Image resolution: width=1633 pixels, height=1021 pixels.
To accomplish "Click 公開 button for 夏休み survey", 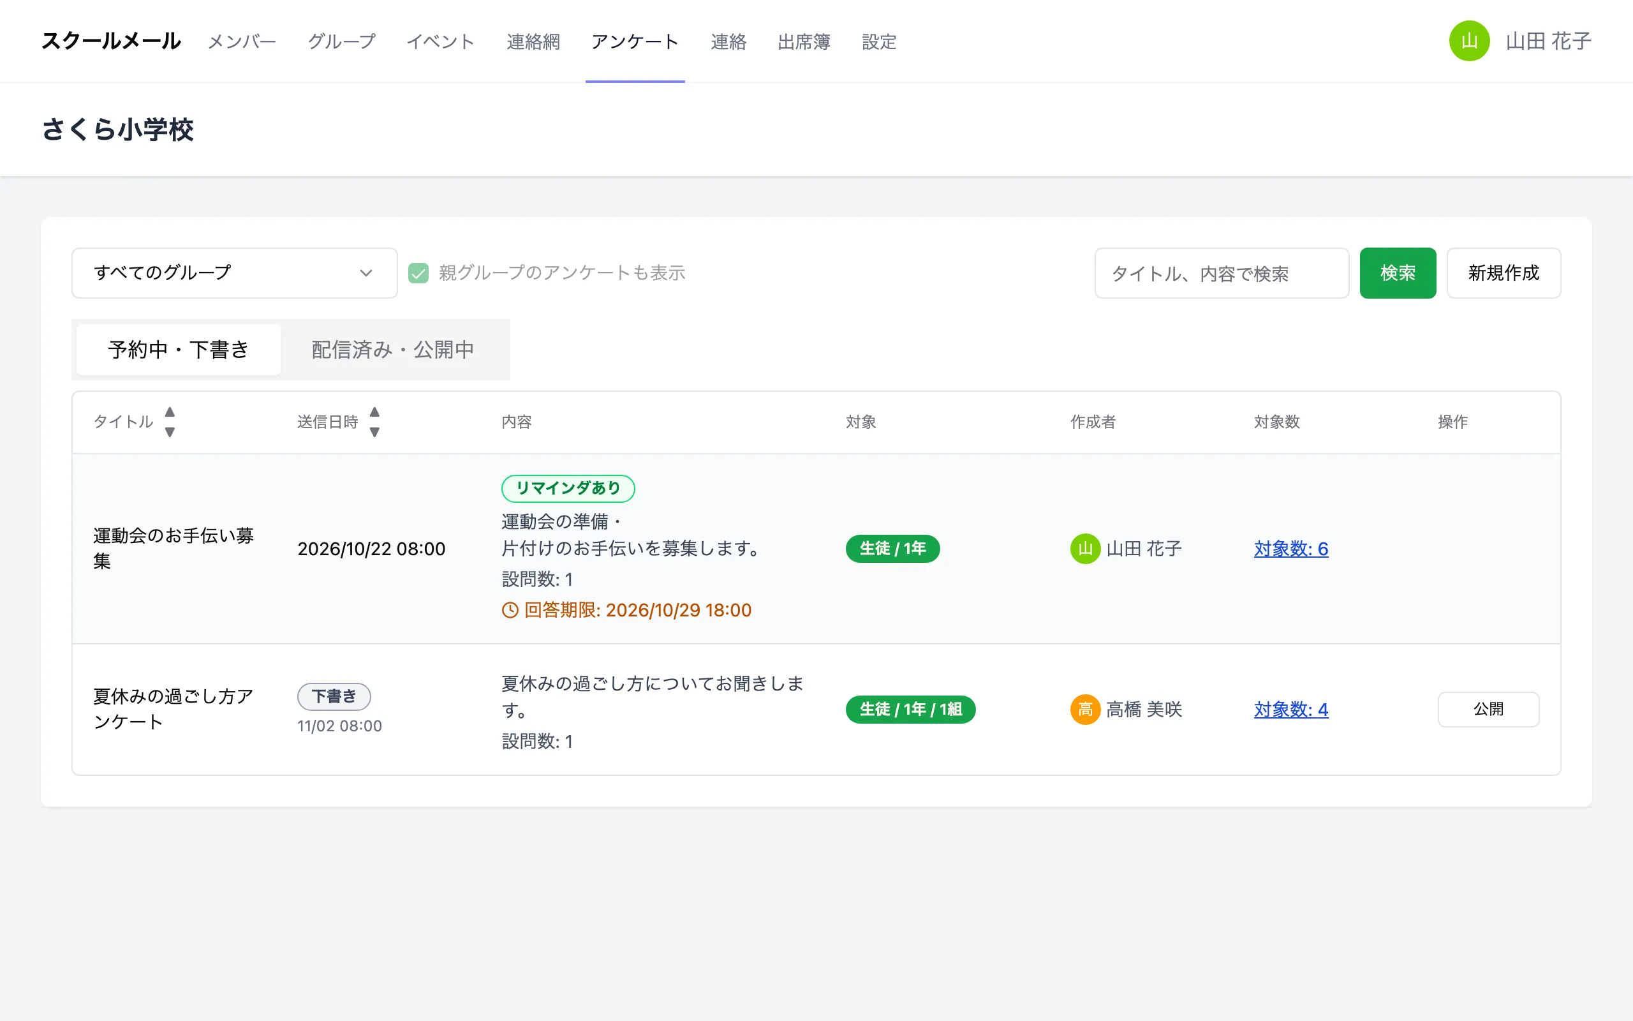I will 1488,709.
